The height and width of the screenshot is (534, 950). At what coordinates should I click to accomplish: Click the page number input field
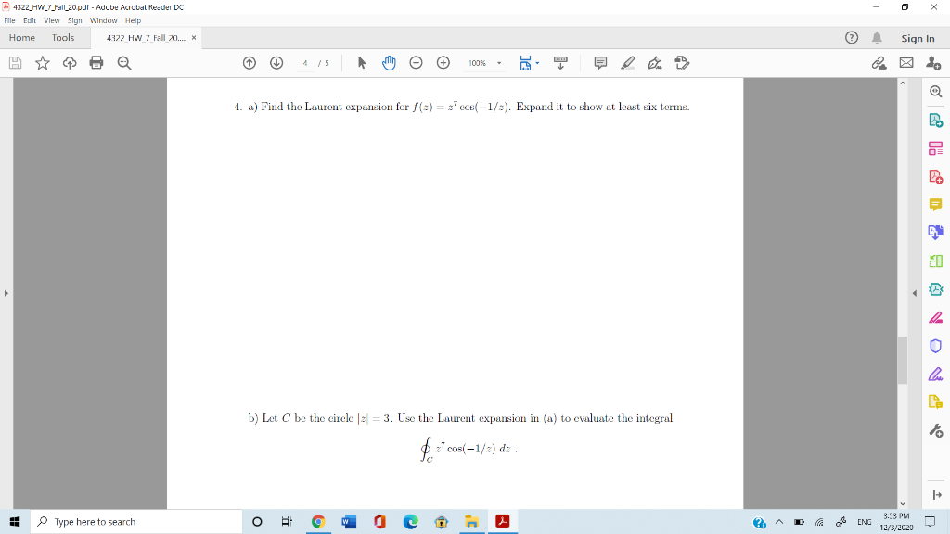304,62
